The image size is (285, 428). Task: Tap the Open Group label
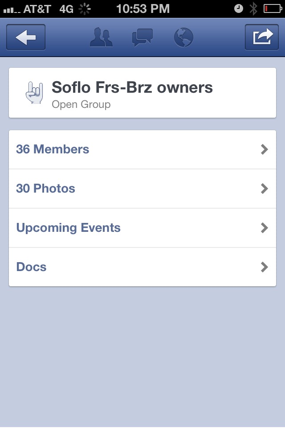tap(81, 105)
